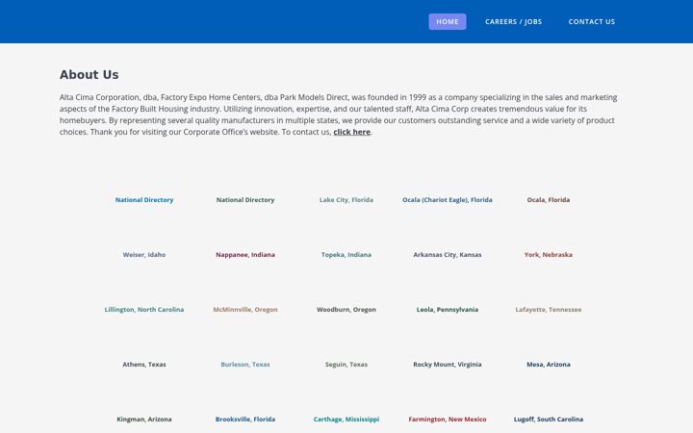Select Leola, Pennsylvania location
The height and width of the screenshot is (433, 693).
[x=448, y=309]
